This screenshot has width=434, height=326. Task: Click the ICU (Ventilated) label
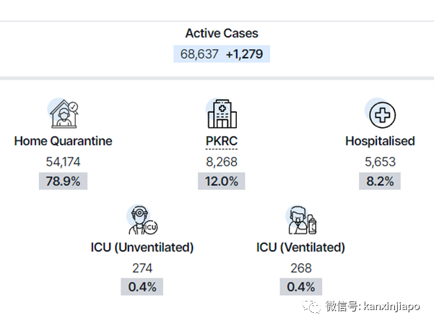pyautogui.click(x=301, y=247)
